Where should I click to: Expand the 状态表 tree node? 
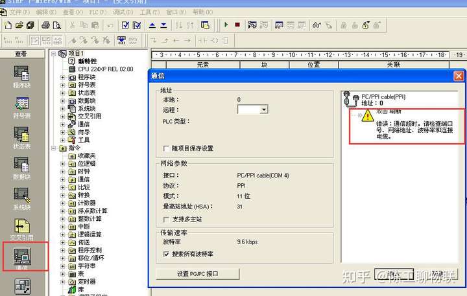62,93
